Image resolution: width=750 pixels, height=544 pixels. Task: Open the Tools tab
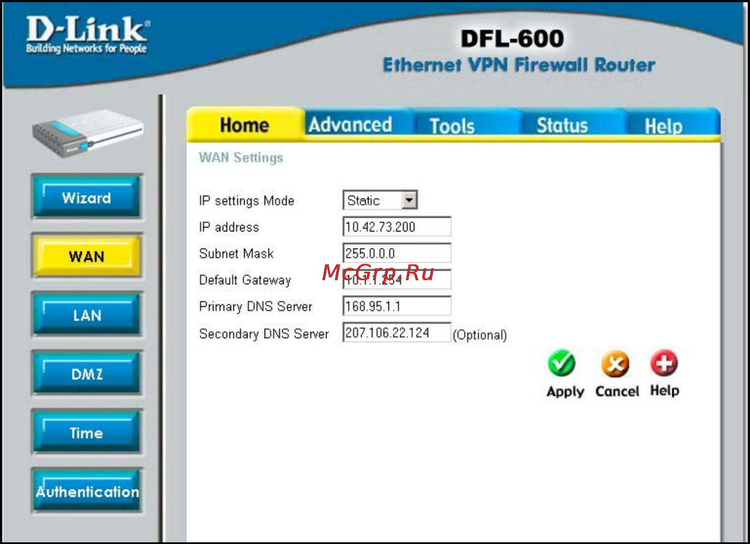coord(452,126)
